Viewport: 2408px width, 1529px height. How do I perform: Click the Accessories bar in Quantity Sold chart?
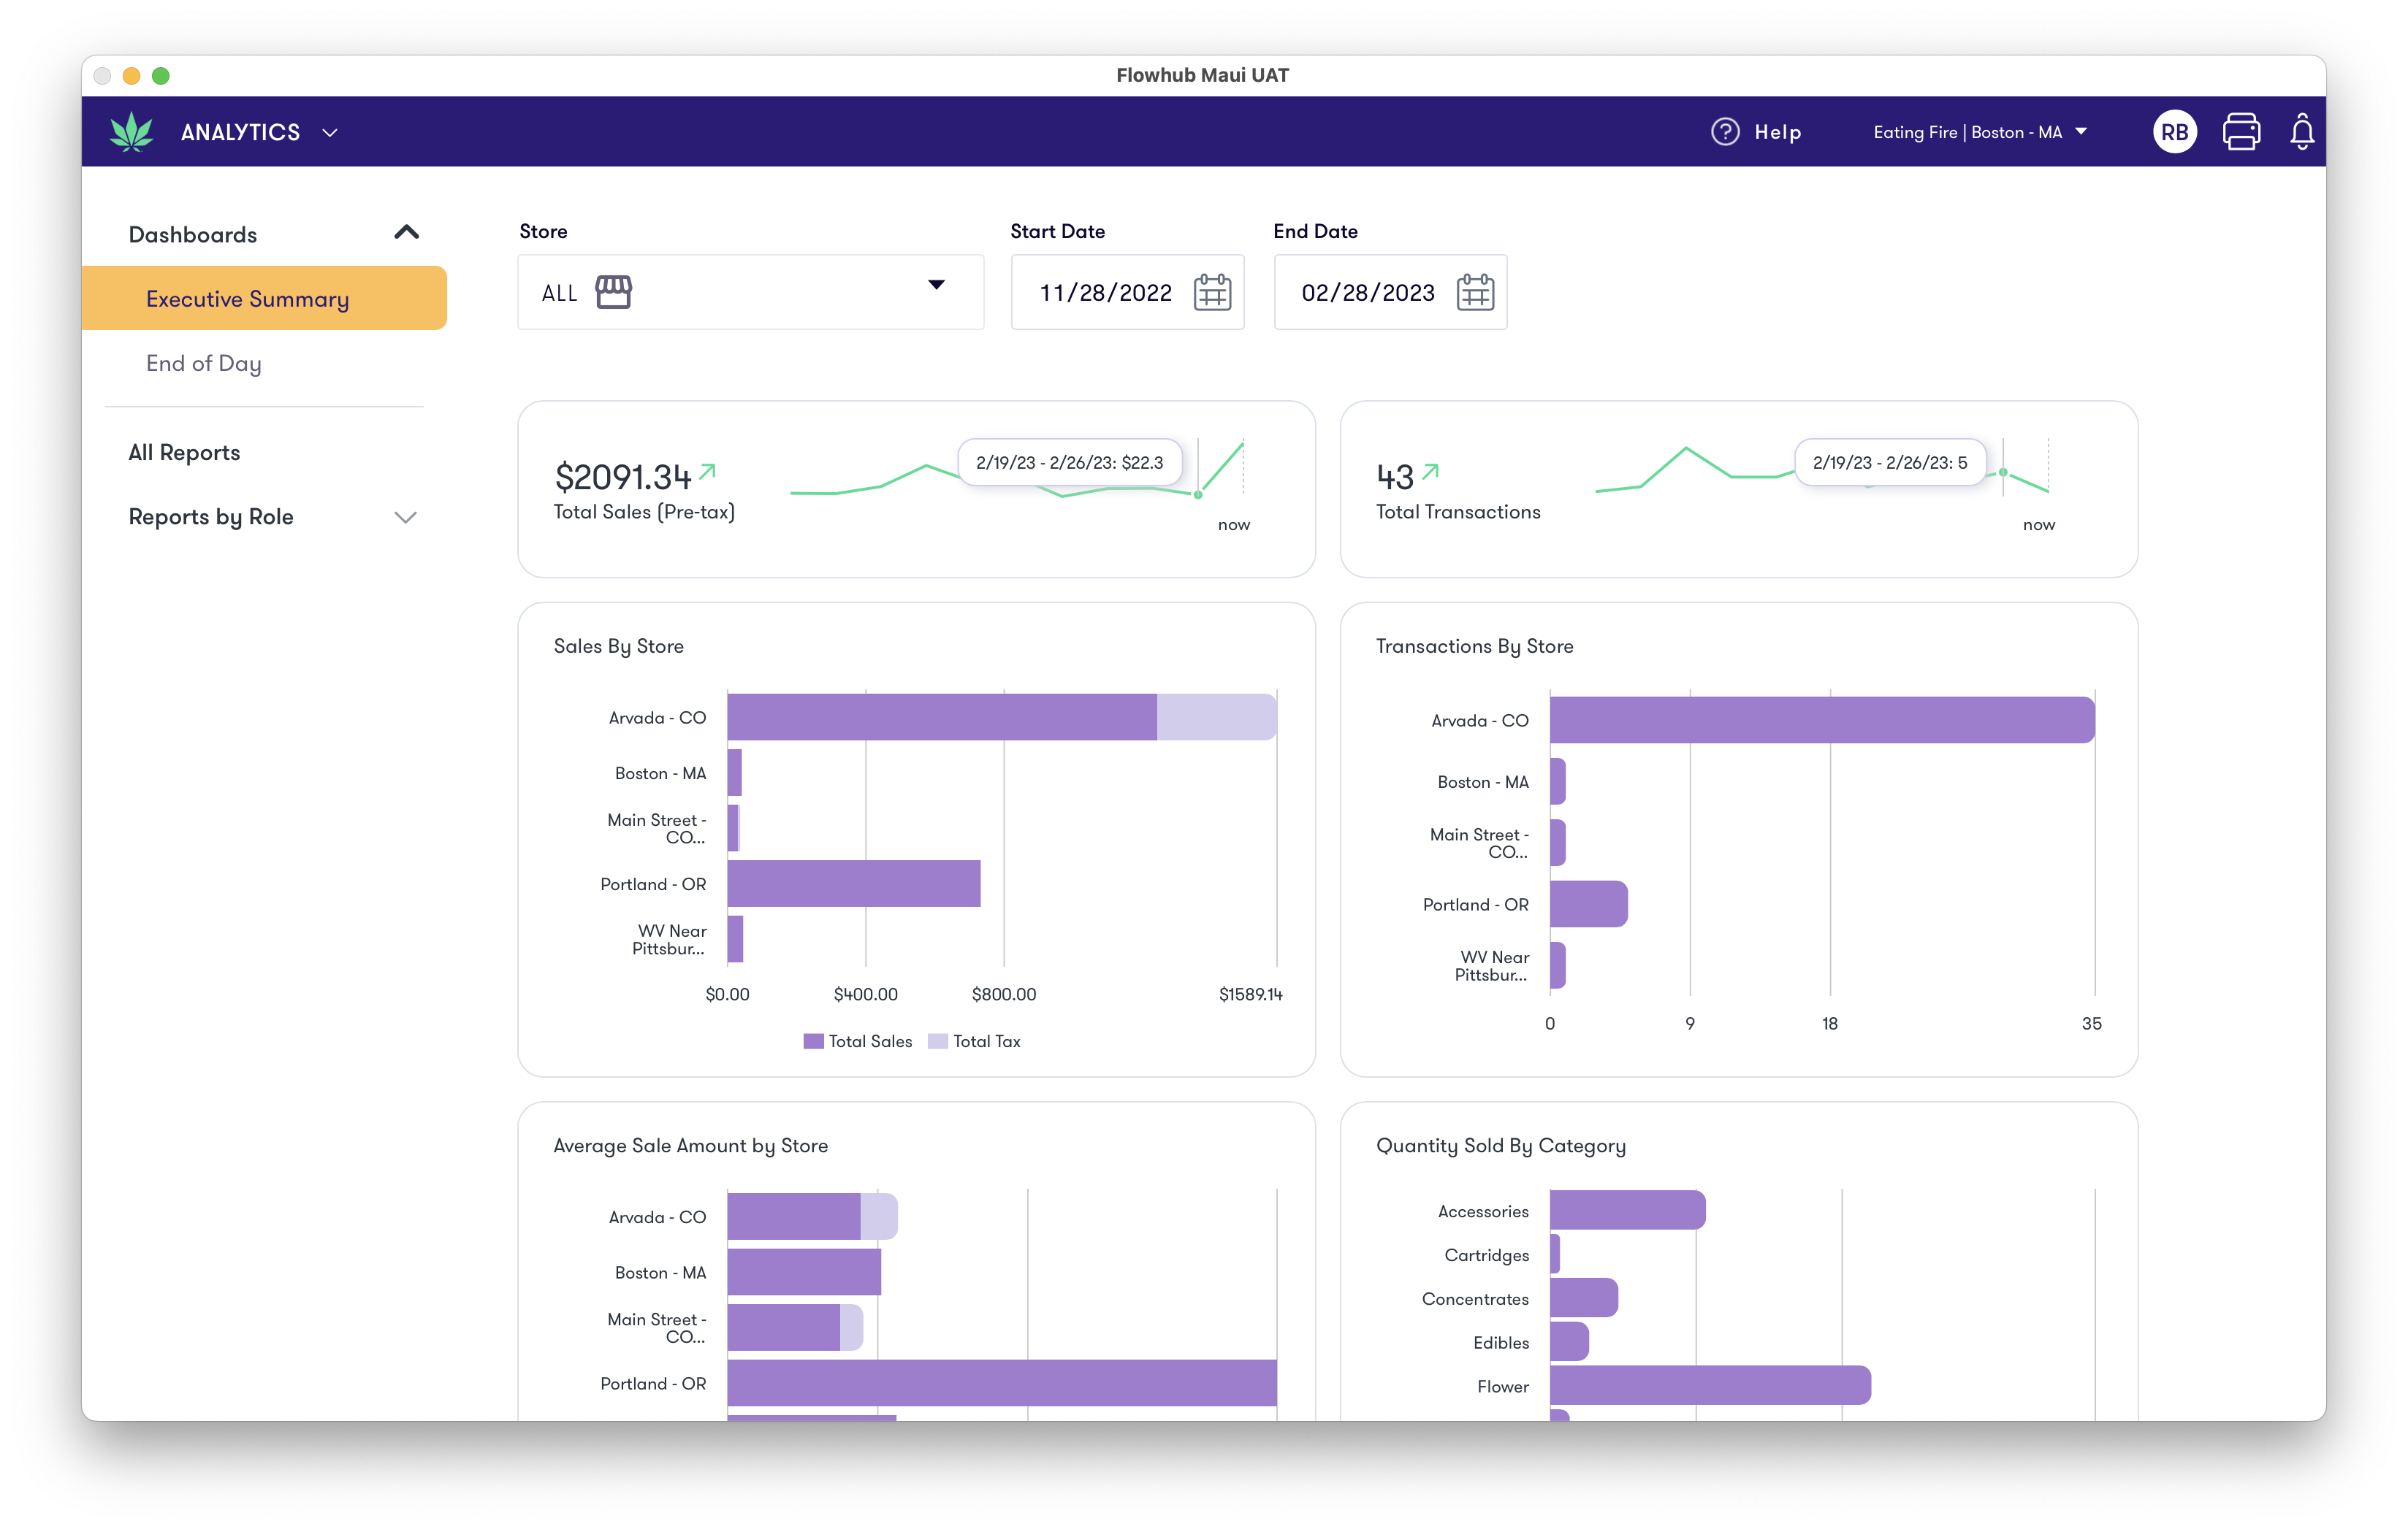1627,1210
